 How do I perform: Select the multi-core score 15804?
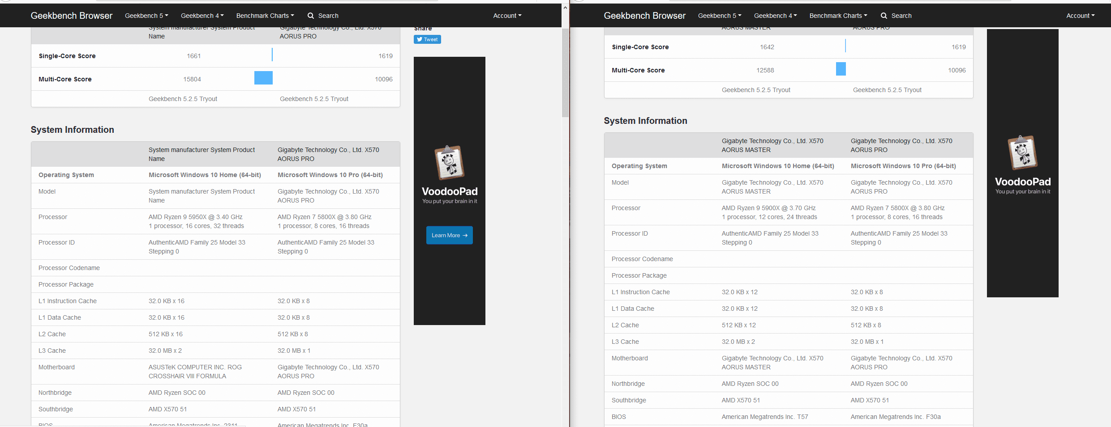pos(192,79)
